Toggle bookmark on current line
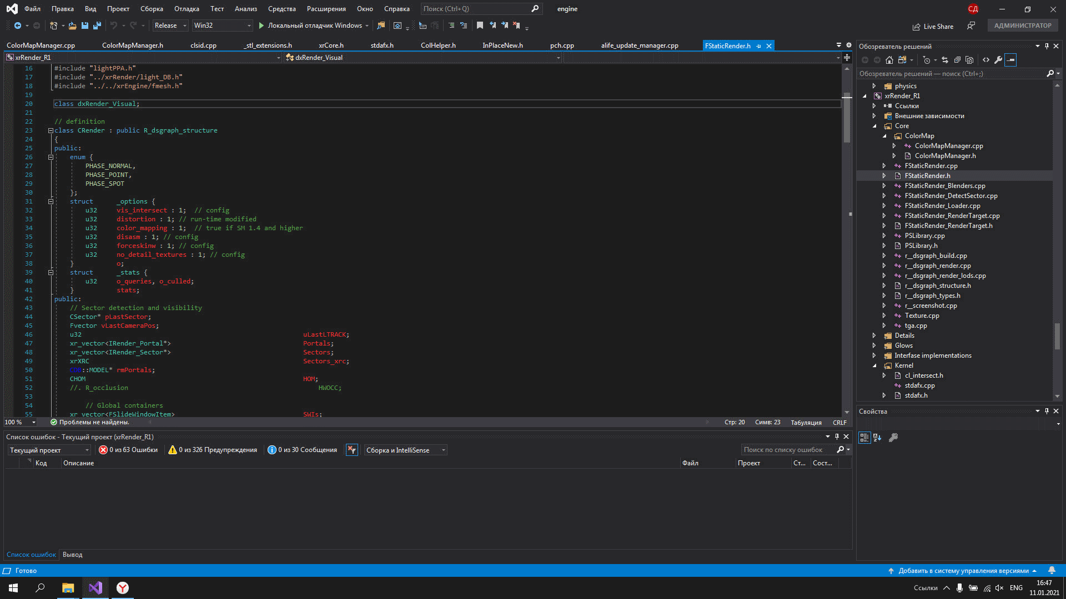The width and height of the screenshot is (1066, 599). (x=480, y=26)
